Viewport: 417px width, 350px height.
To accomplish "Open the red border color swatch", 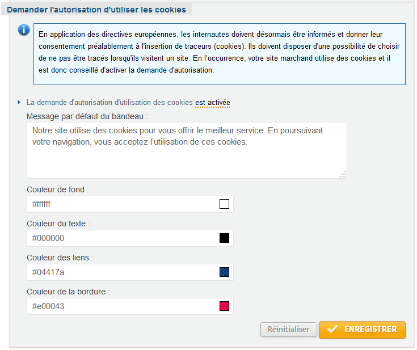I will pyautogui.click(x=224, y=306).
